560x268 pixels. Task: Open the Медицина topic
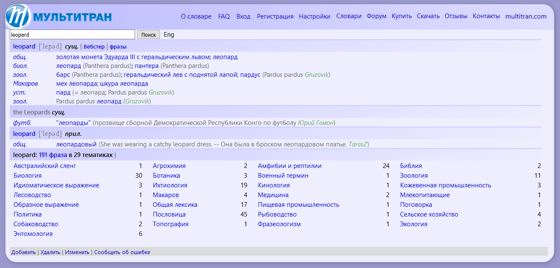click(x=273, y=195)
